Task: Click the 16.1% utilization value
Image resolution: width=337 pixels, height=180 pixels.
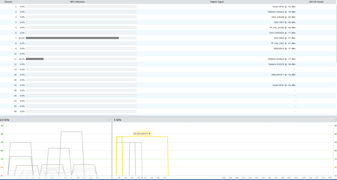Action: coord(22,59)
